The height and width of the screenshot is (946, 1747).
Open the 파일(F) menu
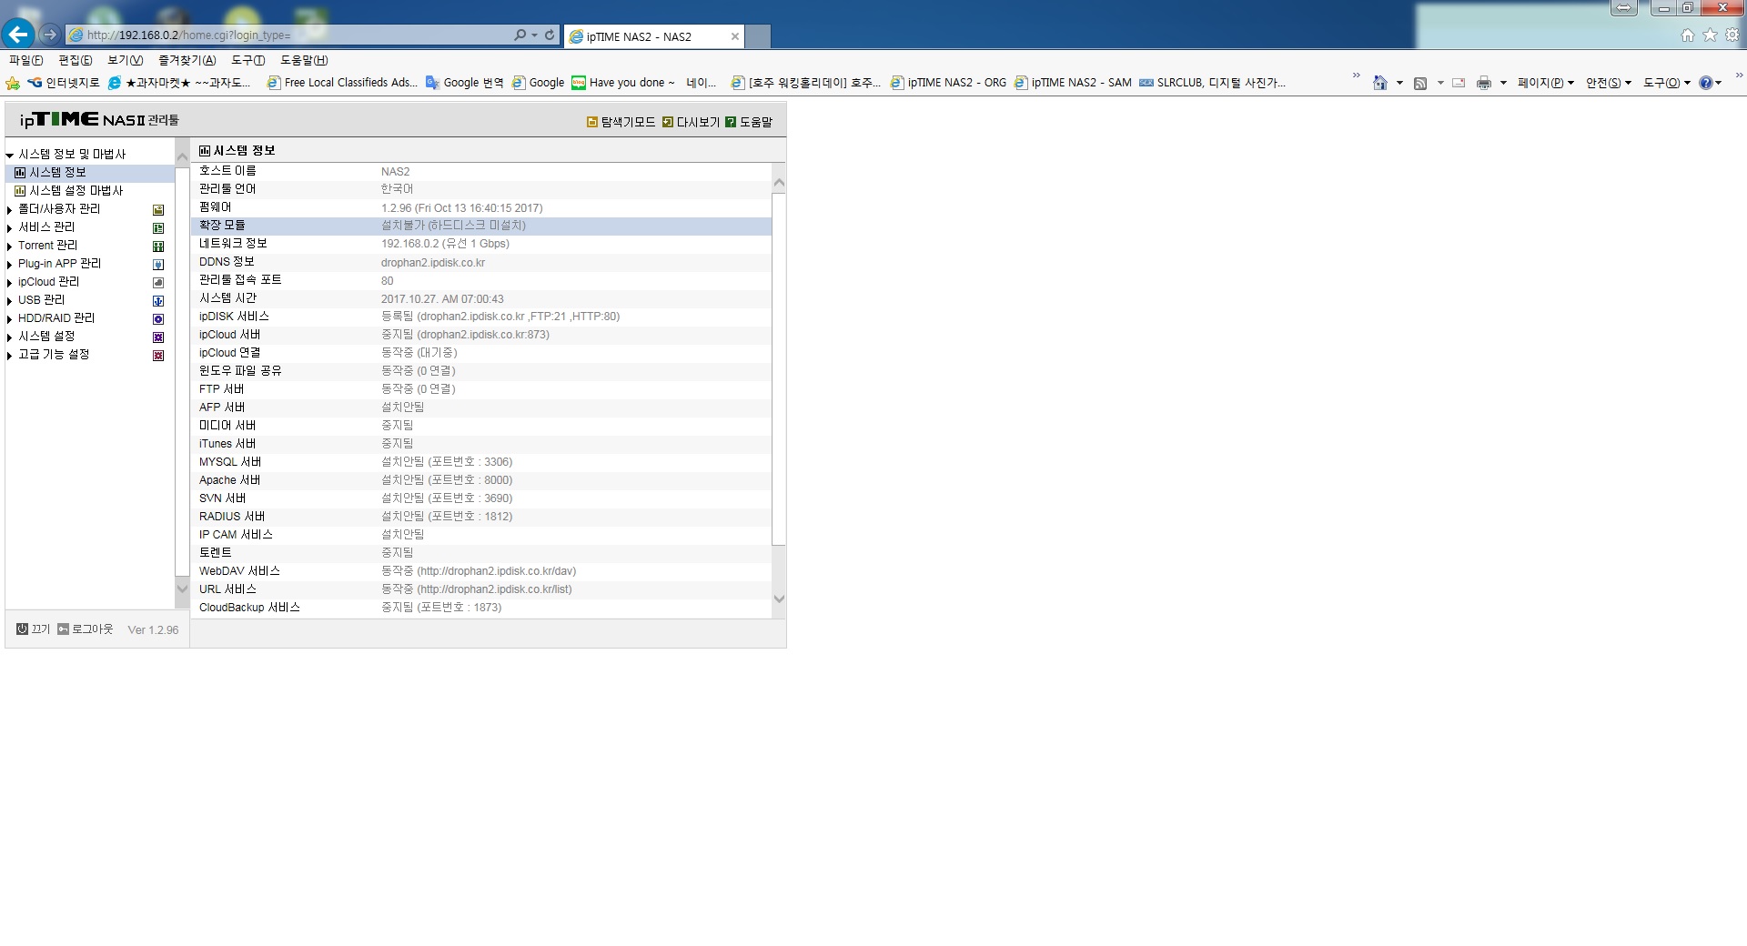25,60
